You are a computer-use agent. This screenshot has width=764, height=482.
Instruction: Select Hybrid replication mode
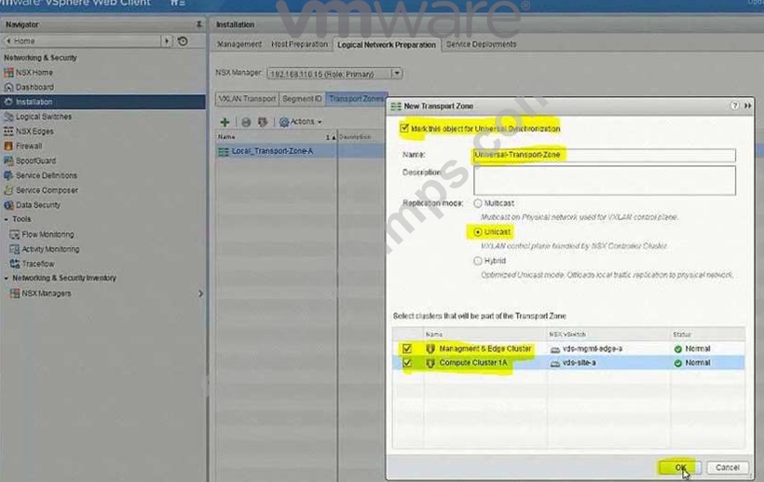pos(478,261)
